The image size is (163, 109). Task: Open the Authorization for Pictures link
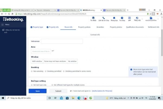[x=102, y=91]
